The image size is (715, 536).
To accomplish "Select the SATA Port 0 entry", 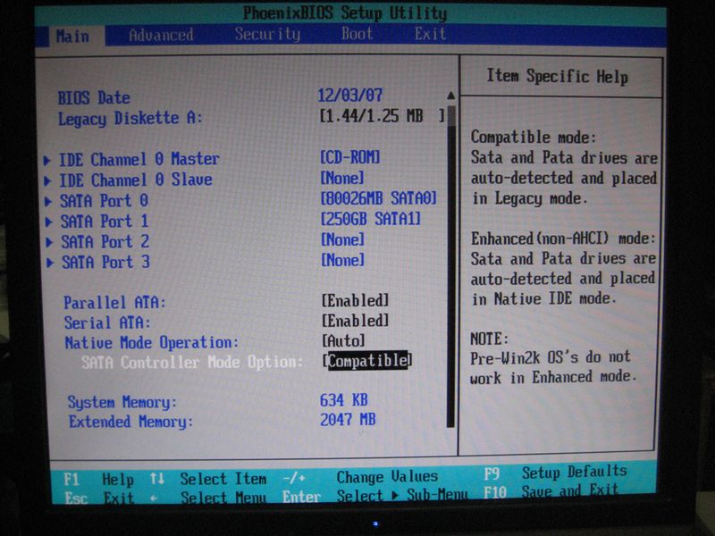I will (104, 201).
